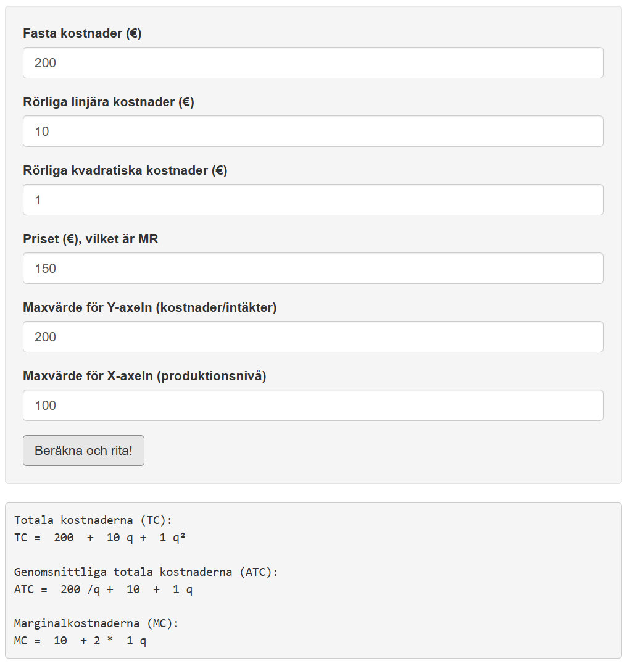The height and width of the screenshot is (663, 627).
Task: Click the Fasta kostnader (€) label
Action: 82,34
